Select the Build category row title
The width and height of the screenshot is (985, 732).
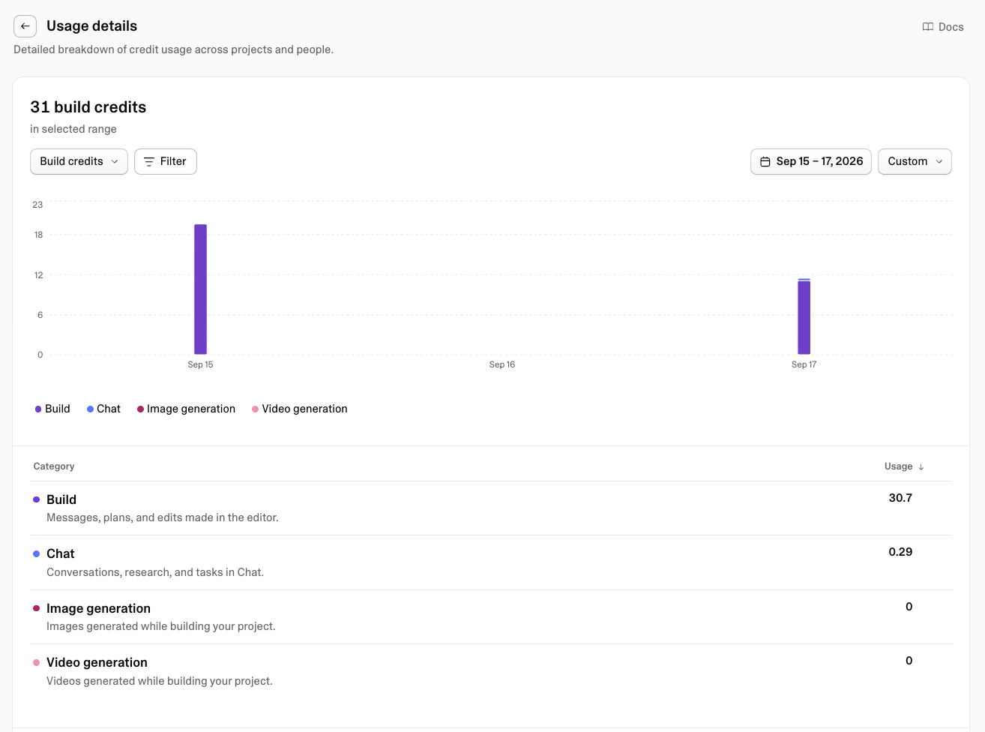pos(61,499)
